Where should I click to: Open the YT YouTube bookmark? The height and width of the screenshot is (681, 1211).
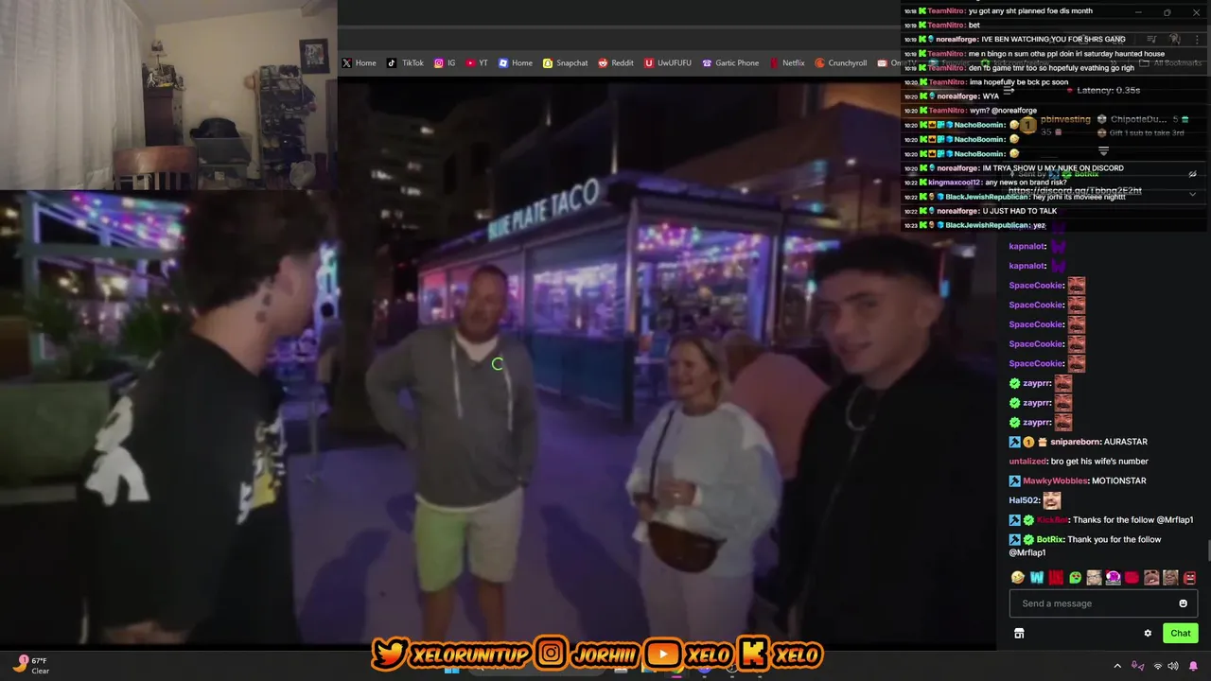(477, 63)
